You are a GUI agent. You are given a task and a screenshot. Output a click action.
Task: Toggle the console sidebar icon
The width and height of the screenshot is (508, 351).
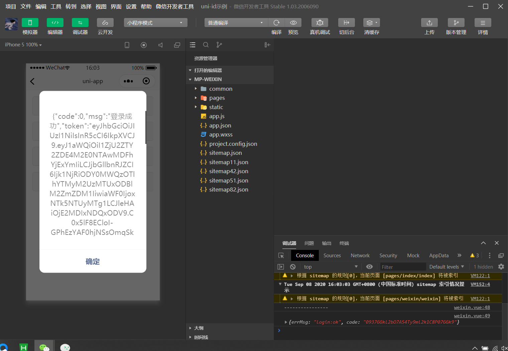click(x=281, y=267)
